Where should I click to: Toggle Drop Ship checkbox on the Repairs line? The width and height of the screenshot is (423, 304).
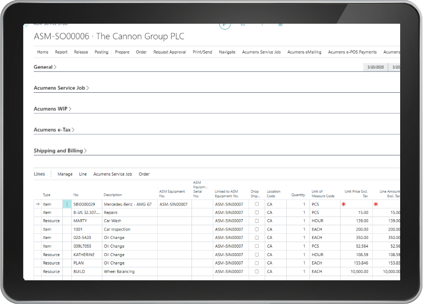click(257, 213)
